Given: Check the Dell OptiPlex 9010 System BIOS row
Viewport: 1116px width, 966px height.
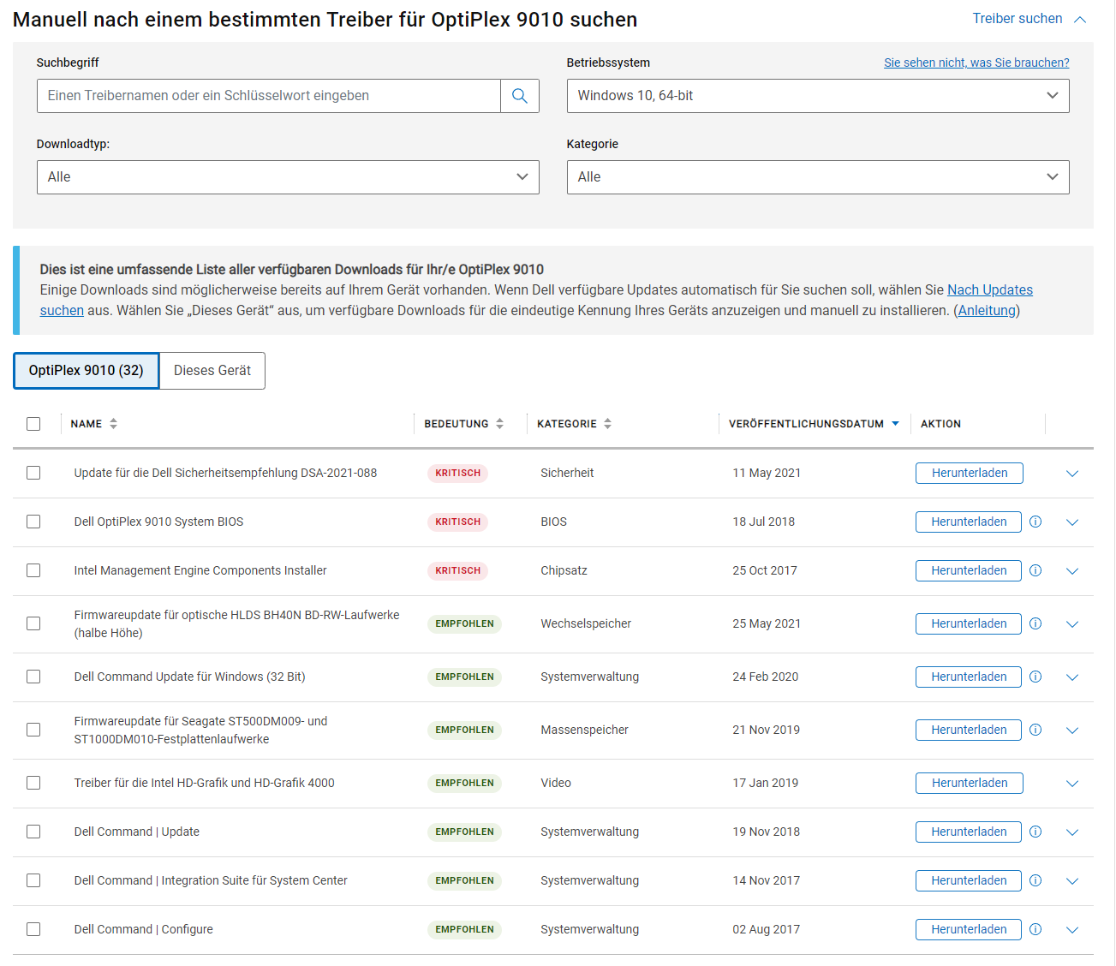Looking at the screenshot, I should pyautogui.click(x=33, y=522).
